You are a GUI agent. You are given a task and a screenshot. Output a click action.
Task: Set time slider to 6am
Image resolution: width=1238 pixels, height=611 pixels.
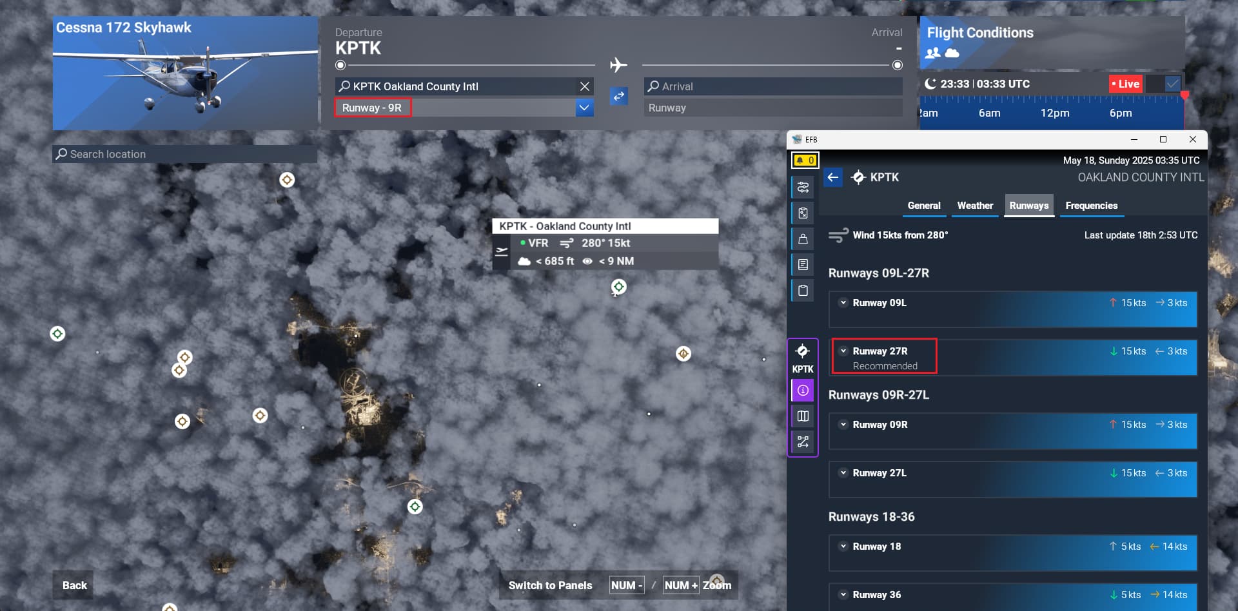[989, 113]
